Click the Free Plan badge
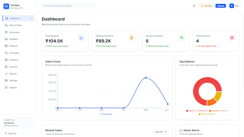The height and width of the screenshot is (137, 244). (x=206, y=6)
